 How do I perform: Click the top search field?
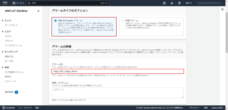(68, 3)
